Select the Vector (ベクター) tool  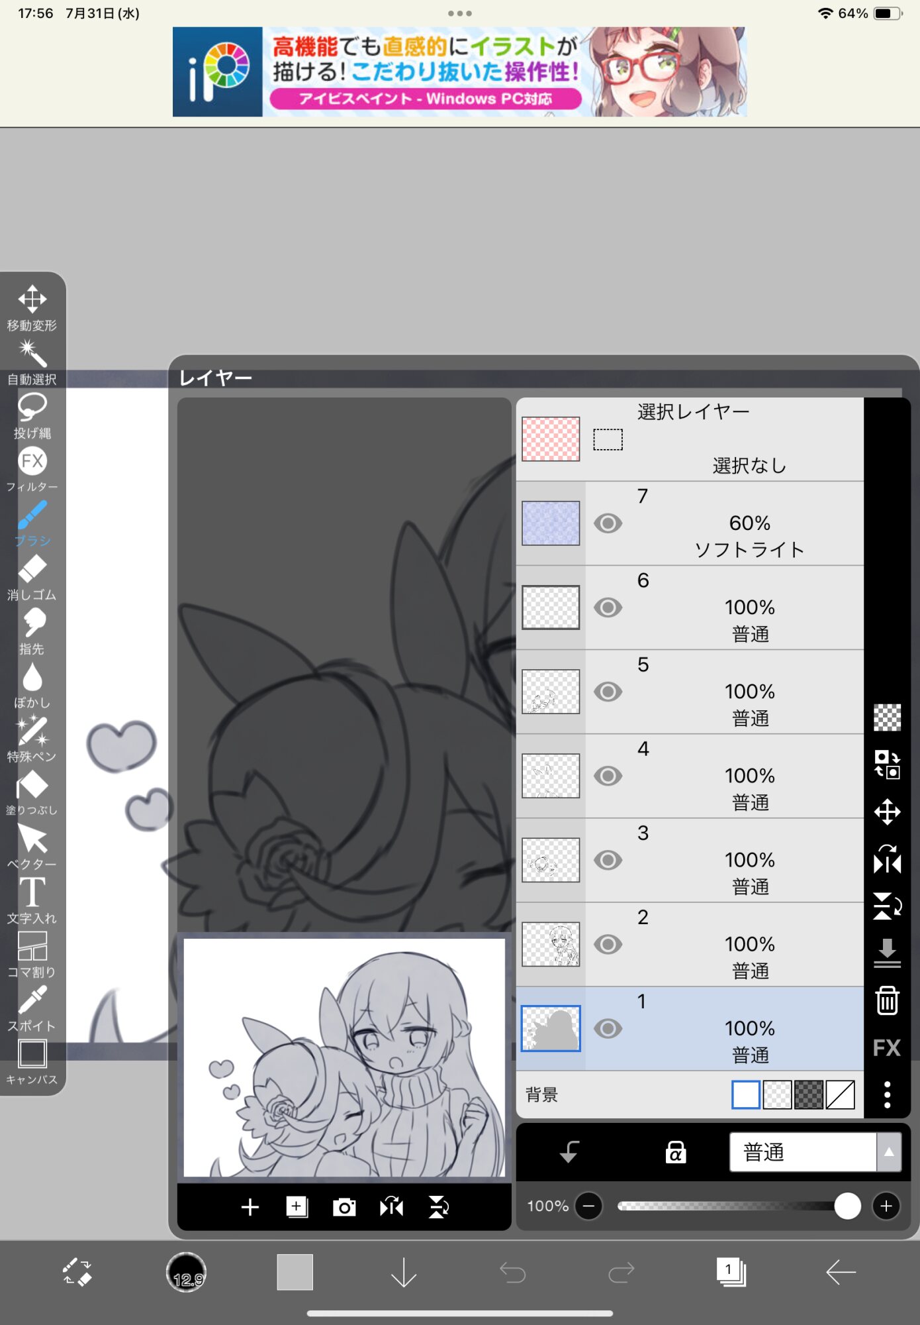(32, 847)
